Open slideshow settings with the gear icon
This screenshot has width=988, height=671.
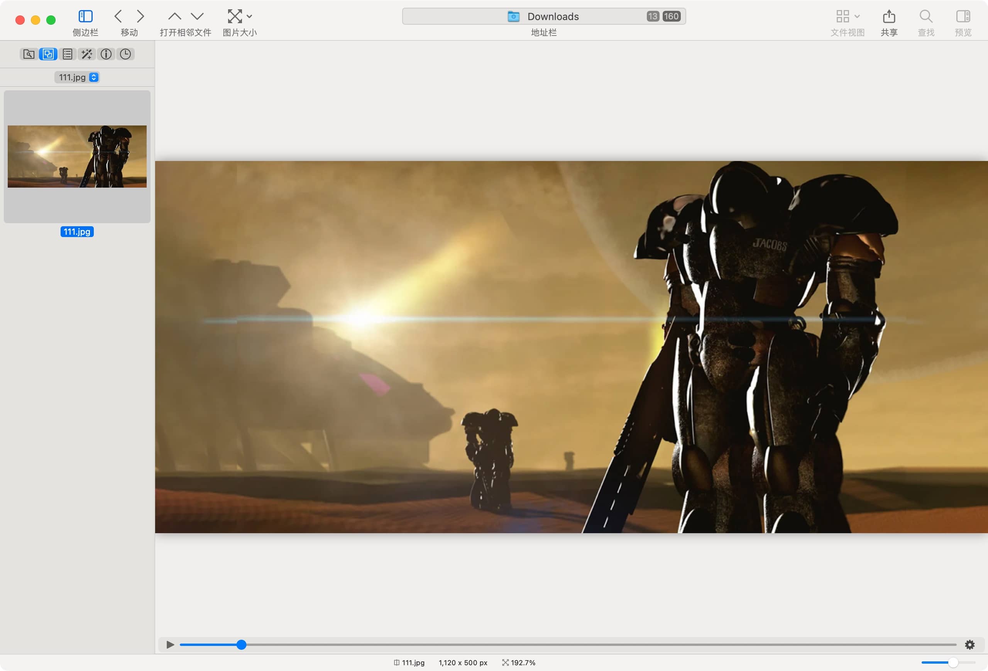click(971, 645)
